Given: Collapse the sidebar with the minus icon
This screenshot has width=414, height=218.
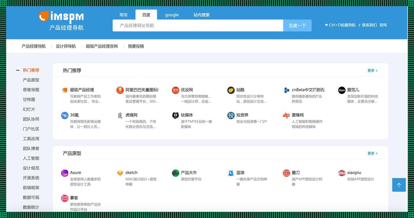Looking at the screenshot, I should tap(18, 70).
